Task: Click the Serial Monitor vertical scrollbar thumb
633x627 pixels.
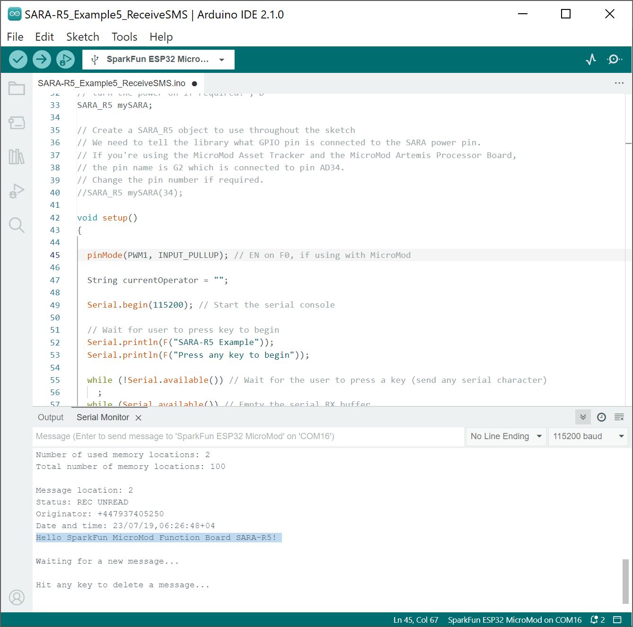Action: [x=625, y=581]
